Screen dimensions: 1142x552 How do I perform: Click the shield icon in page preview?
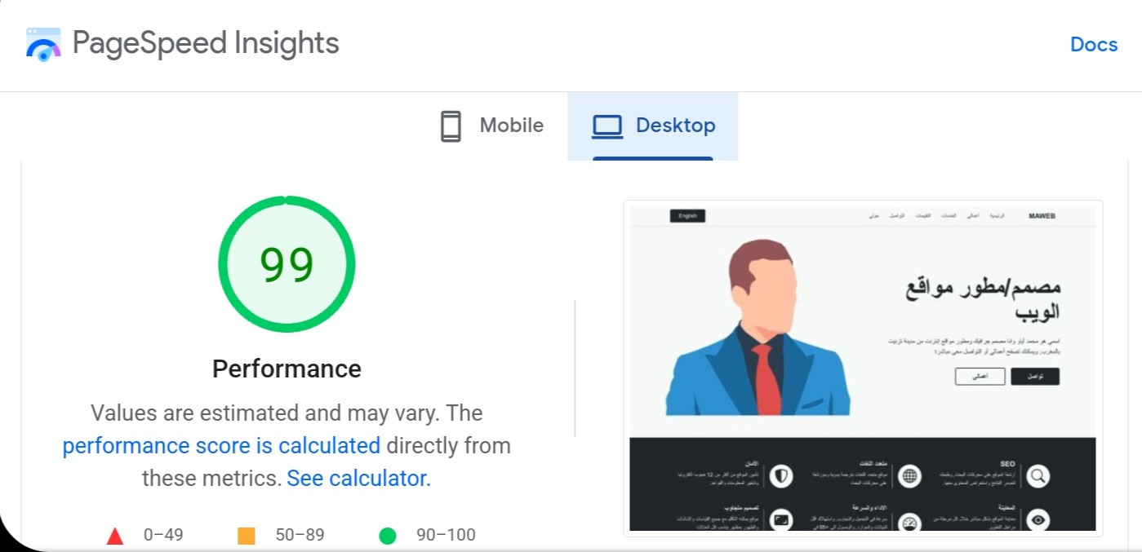click(781, 475)
